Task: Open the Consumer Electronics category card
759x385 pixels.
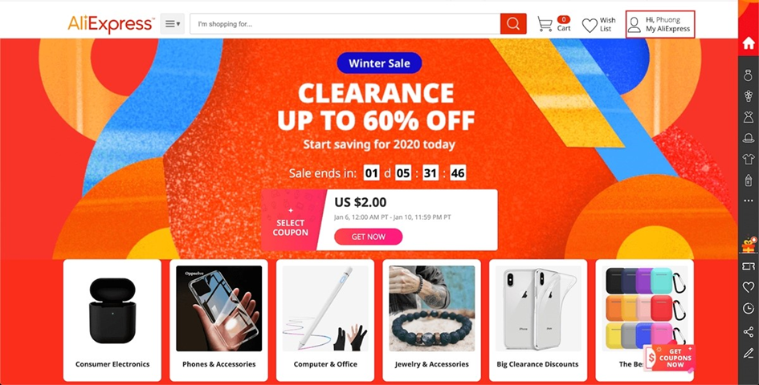Action: tap(112, 320)
